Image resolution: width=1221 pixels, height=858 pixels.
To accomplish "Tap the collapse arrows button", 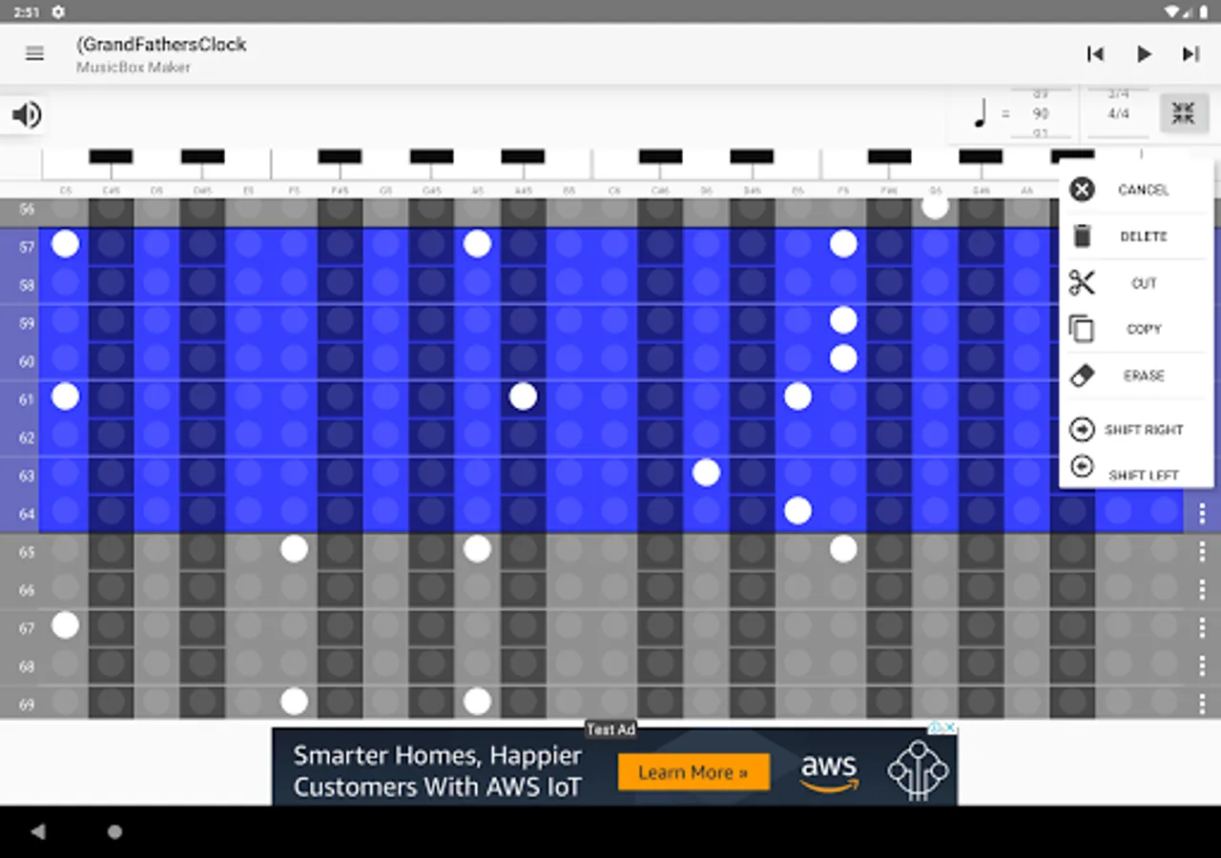I will (x=1183, y=114).
